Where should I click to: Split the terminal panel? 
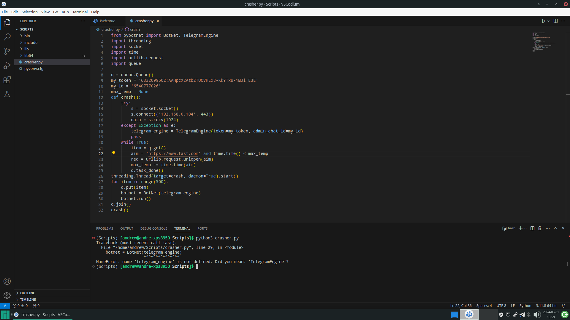(532, 228)
